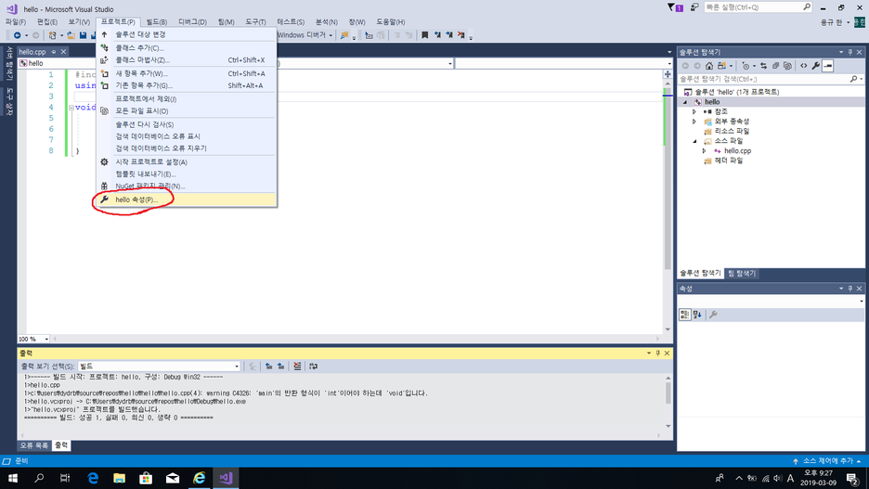Go to next message in Output toolbar

[x=281, y=367]
